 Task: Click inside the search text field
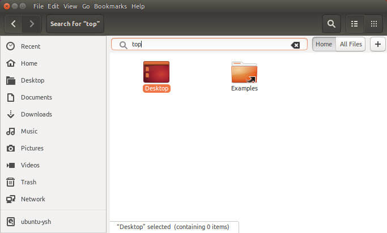coord(209,45)
